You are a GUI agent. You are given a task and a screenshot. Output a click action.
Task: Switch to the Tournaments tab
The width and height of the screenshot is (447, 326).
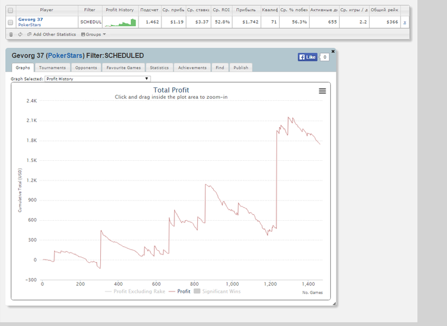tap(52, 68)
